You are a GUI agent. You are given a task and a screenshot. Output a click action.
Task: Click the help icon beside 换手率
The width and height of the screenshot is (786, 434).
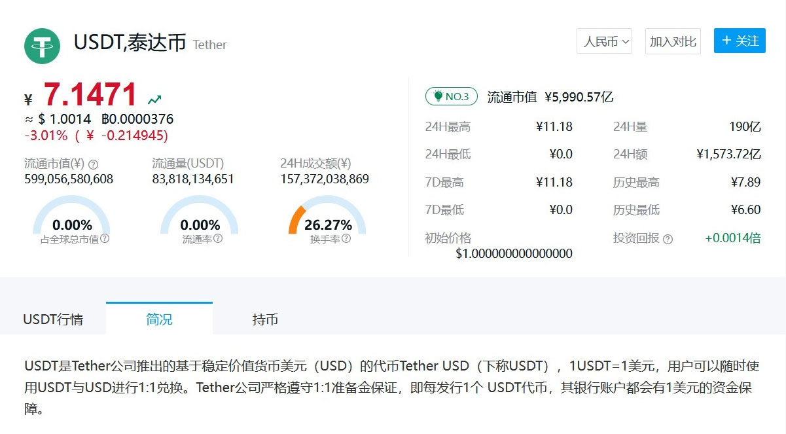pos(346,239)
